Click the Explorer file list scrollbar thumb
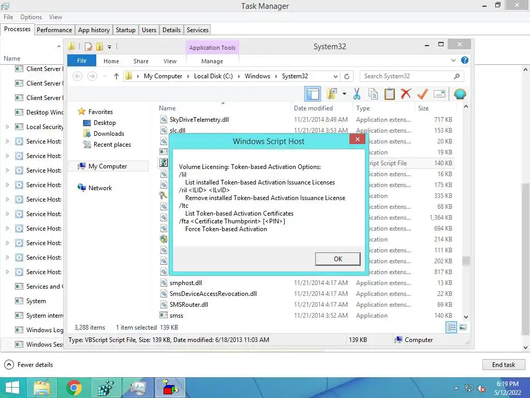The image size is (530, 398). click(466, 261)
